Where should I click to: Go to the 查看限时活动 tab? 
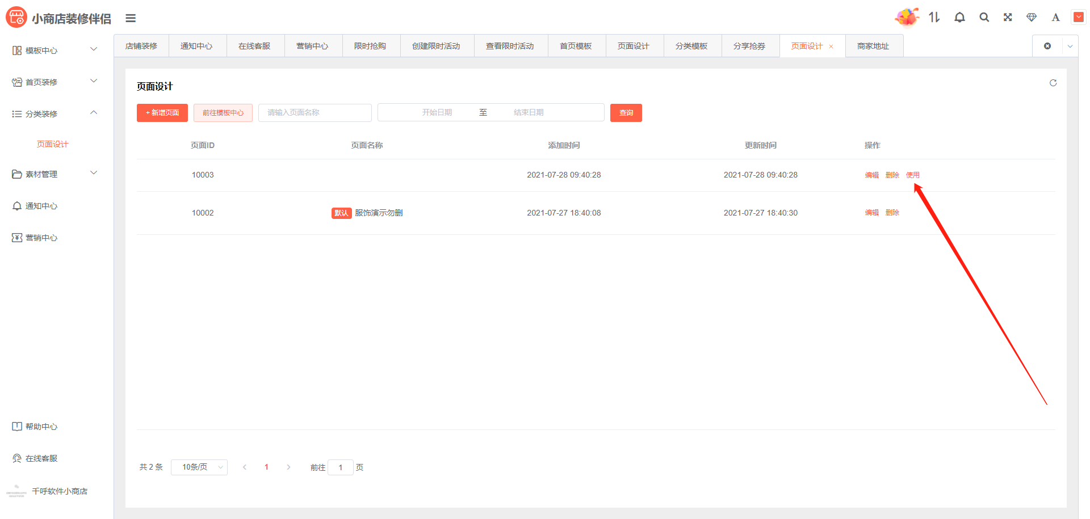(510, 46)
